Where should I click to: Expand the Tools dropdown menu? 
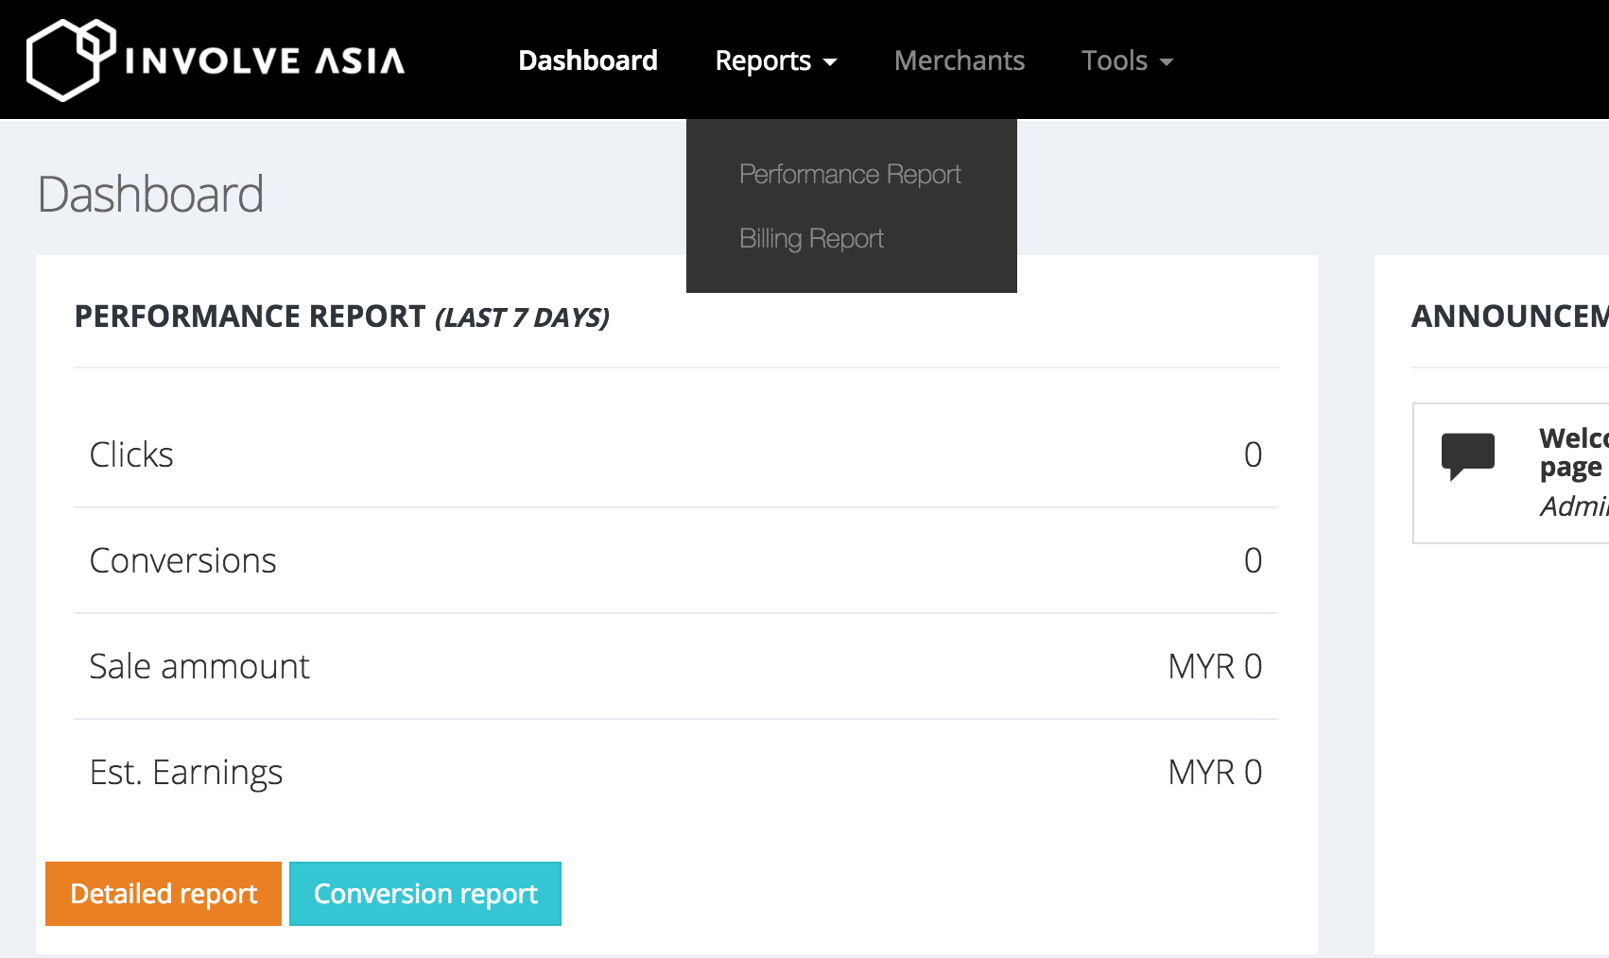[1127, 60]
